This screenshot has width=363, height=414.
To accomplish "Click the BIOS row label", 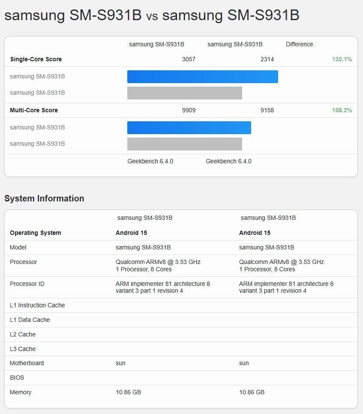I will click(17, 378).
